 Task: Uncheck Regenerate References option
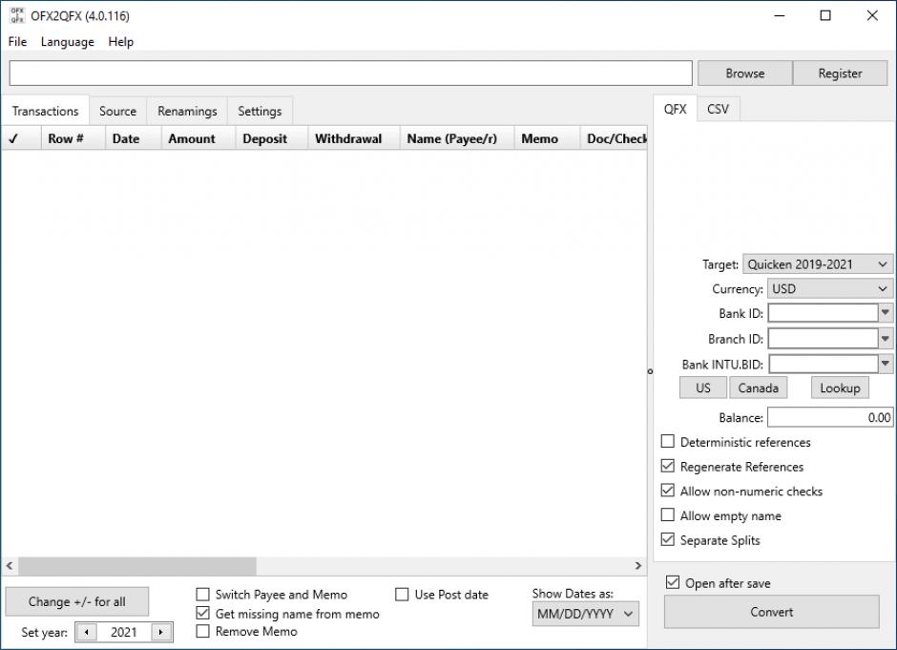click(x=668, y=467)
